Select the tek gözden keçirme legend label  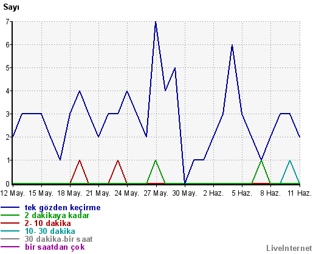63,208
